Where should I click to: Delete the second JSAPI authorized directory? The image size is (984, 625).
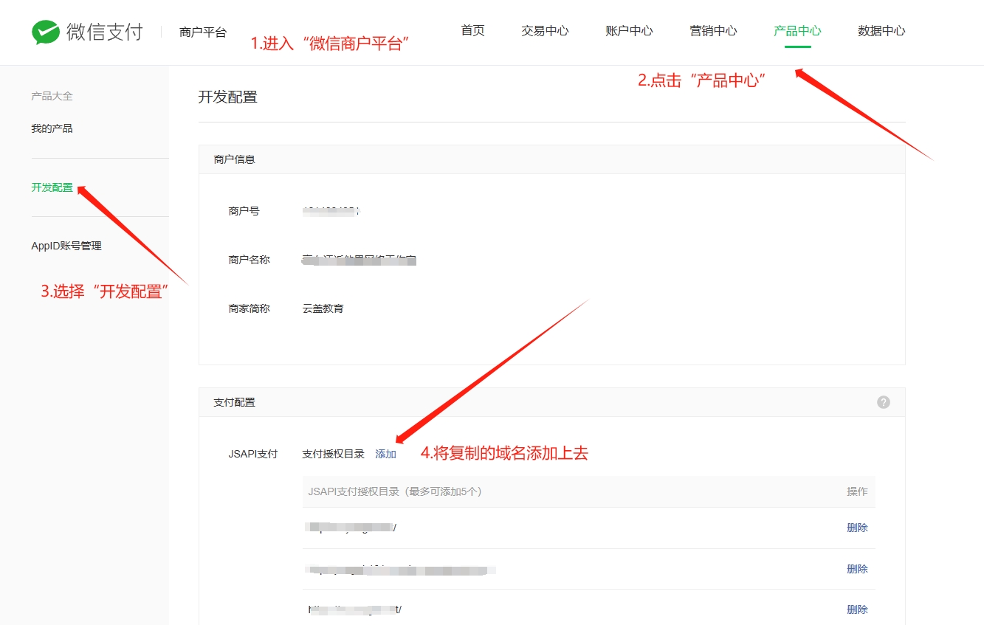tap(857, 569)
